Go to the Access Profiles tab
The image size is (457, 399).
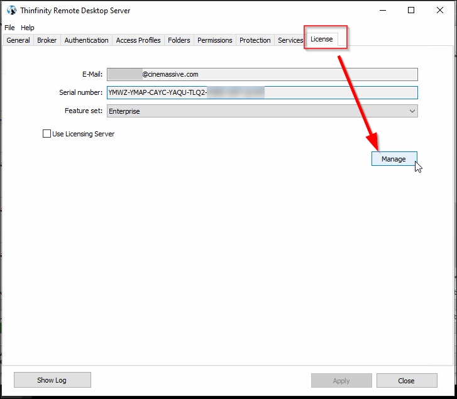[138, 40]
